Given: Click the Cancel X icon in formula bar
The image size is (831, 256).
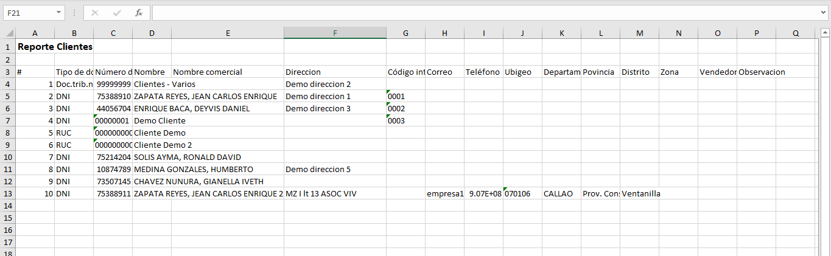Looking at the screenshot, I should click(x=95, y=13).
